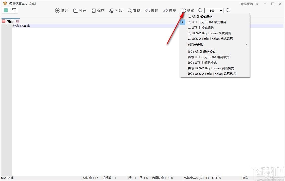
Task: Click line number 1 in the gutter
Action: click(7, 26)
